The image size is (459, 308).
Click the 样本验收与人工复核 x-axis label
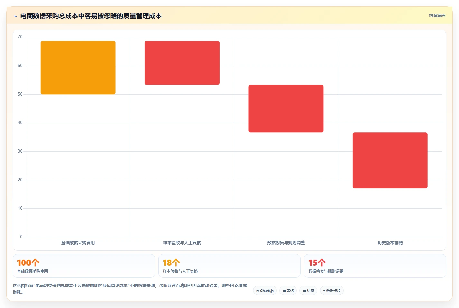[182, 243]
